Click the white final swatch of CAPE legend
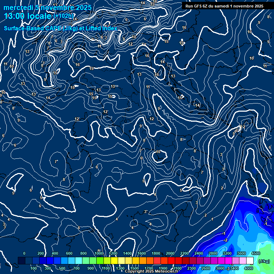Viewport: 274px width, 274px height. [250, 260]
